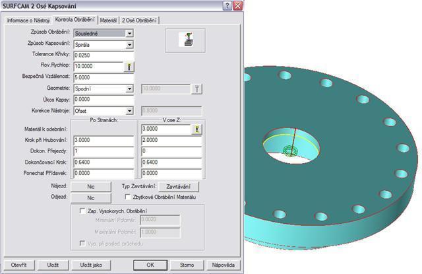The height and width of the screenshot is (274, 422).
Task: Click the central pocket bore of the flange model
Action: pyautogui.click(x=291, y=146)
